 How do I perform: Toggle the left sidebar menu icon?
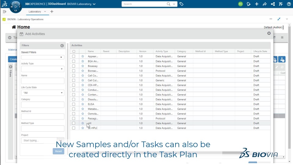coord(5,12)
